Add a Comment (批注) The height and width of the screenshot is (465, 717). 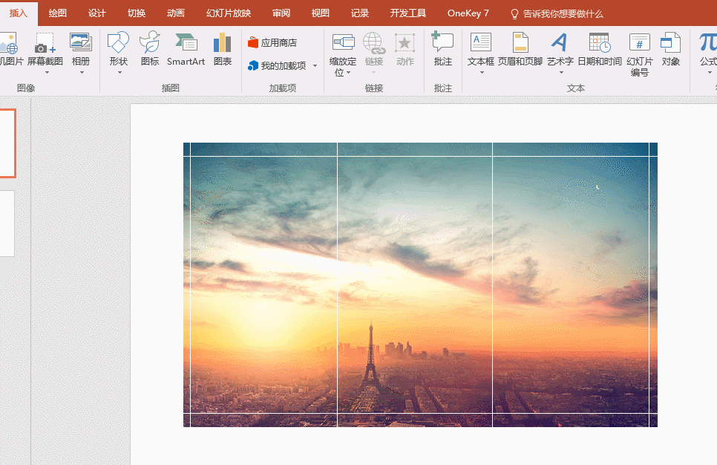[x=442, y=43]
